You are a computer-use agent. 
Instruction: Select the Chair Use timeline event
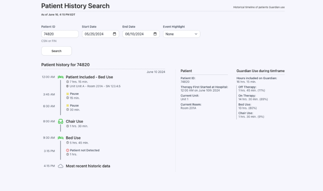(74, 121)
